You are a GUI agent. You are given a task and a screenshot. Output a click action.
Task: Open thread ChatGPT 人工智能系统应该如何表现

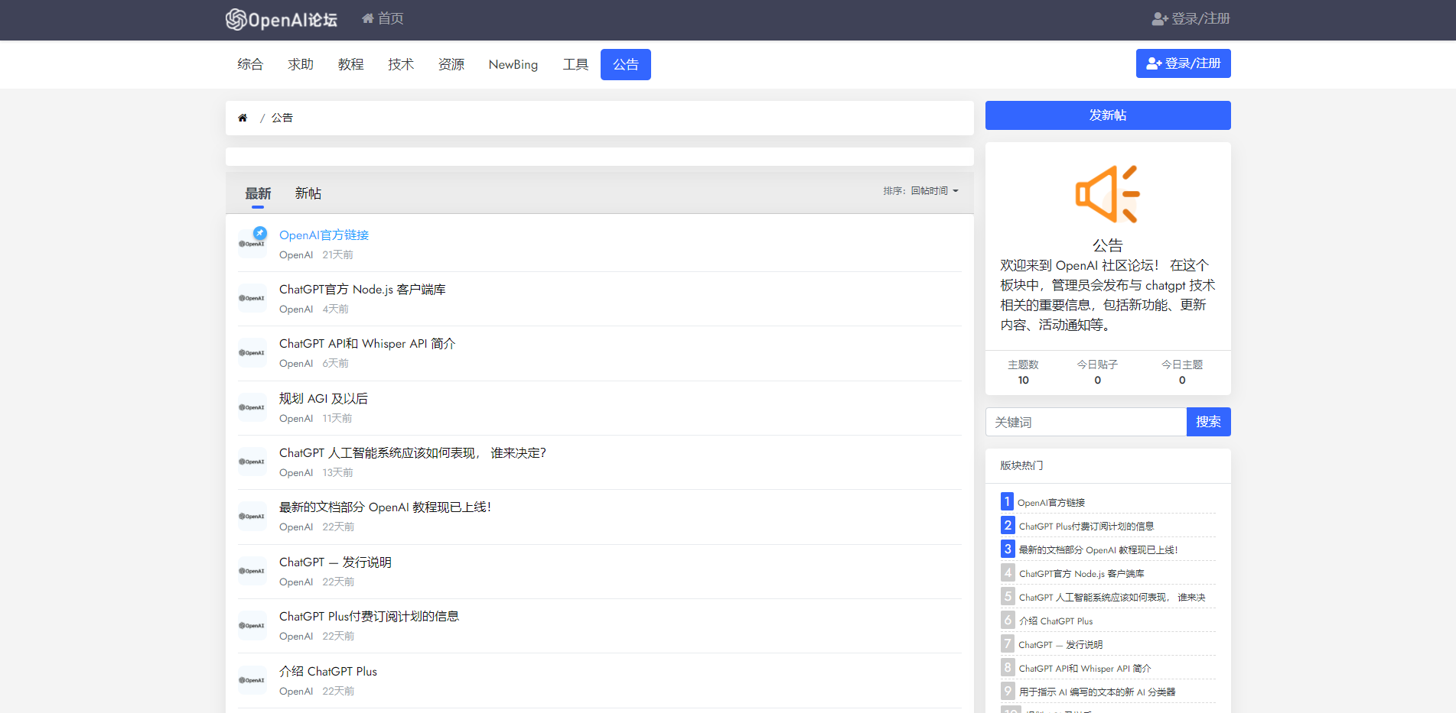coord(412,453)
